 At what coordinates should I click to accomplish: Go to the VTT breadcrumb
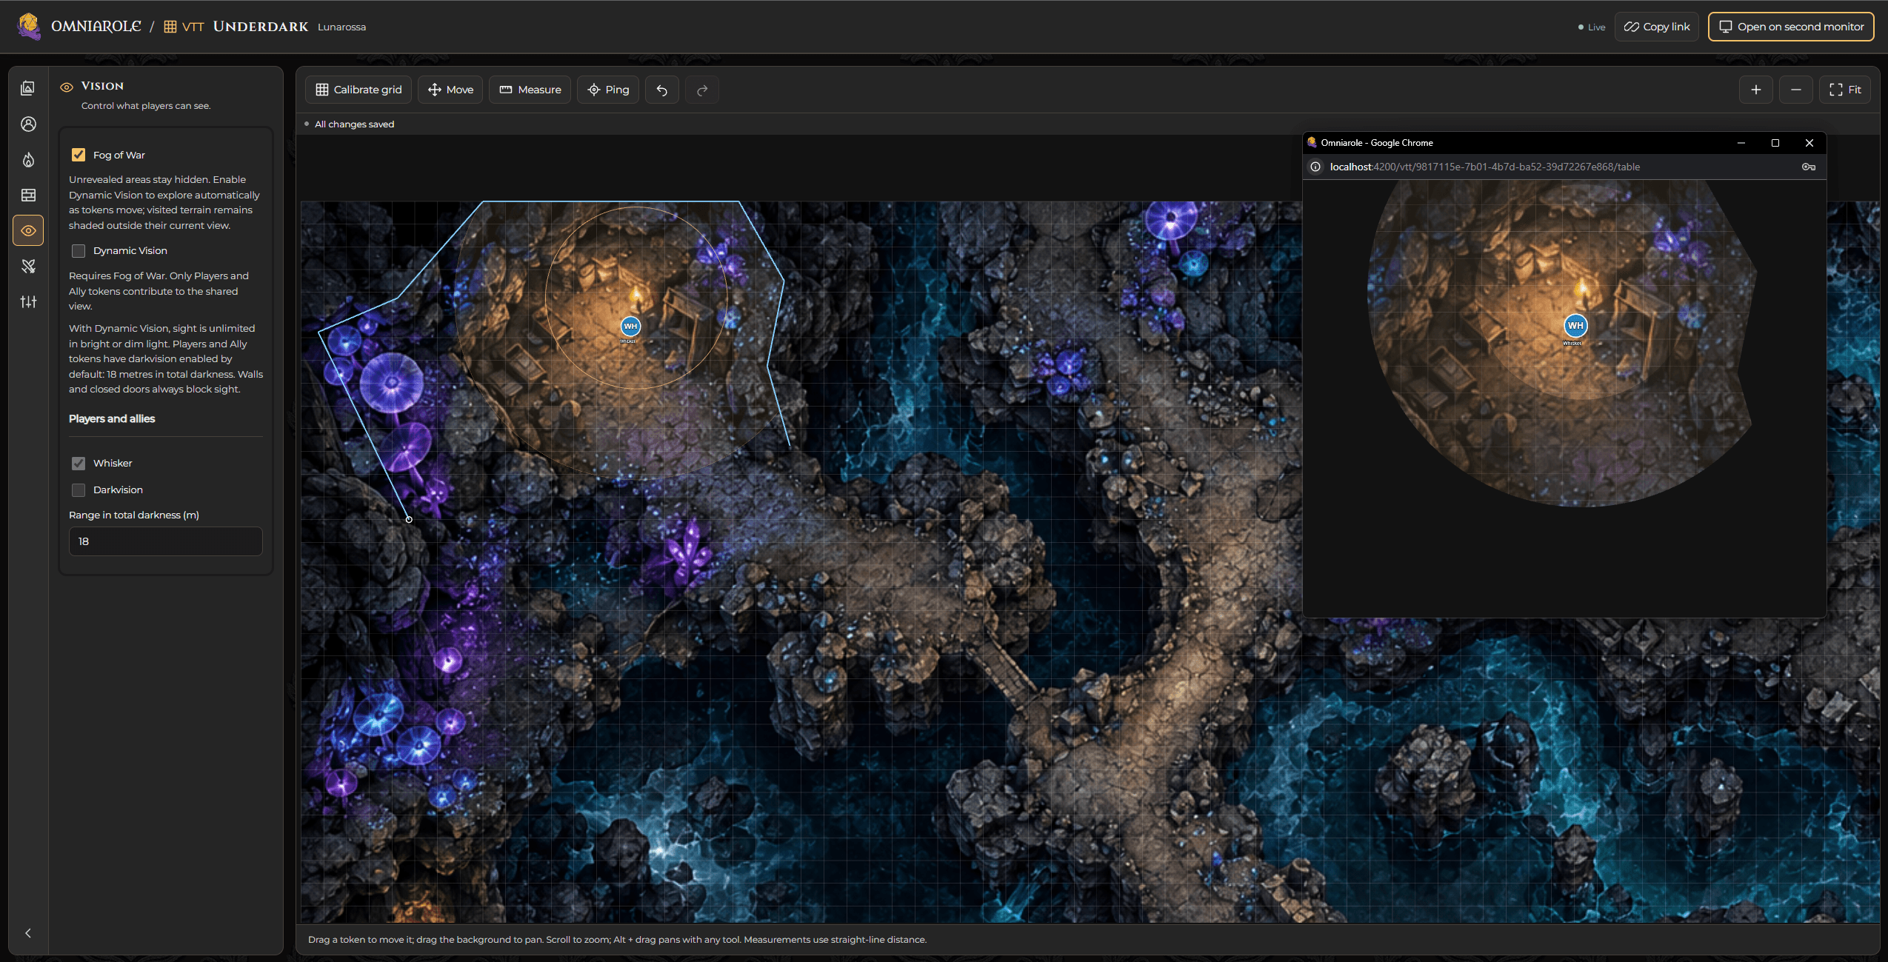tap(184, 27)
